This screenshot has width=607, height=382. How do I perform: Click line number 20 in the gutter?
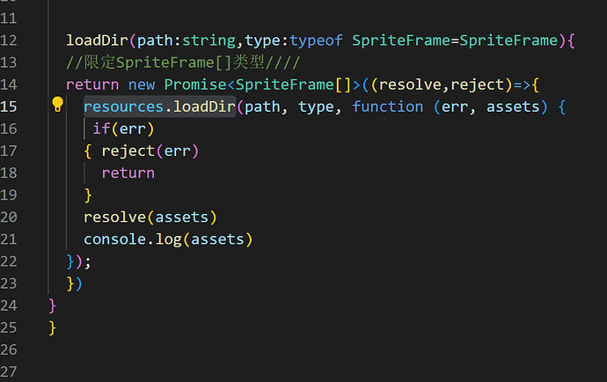click(x=10, y=217)
